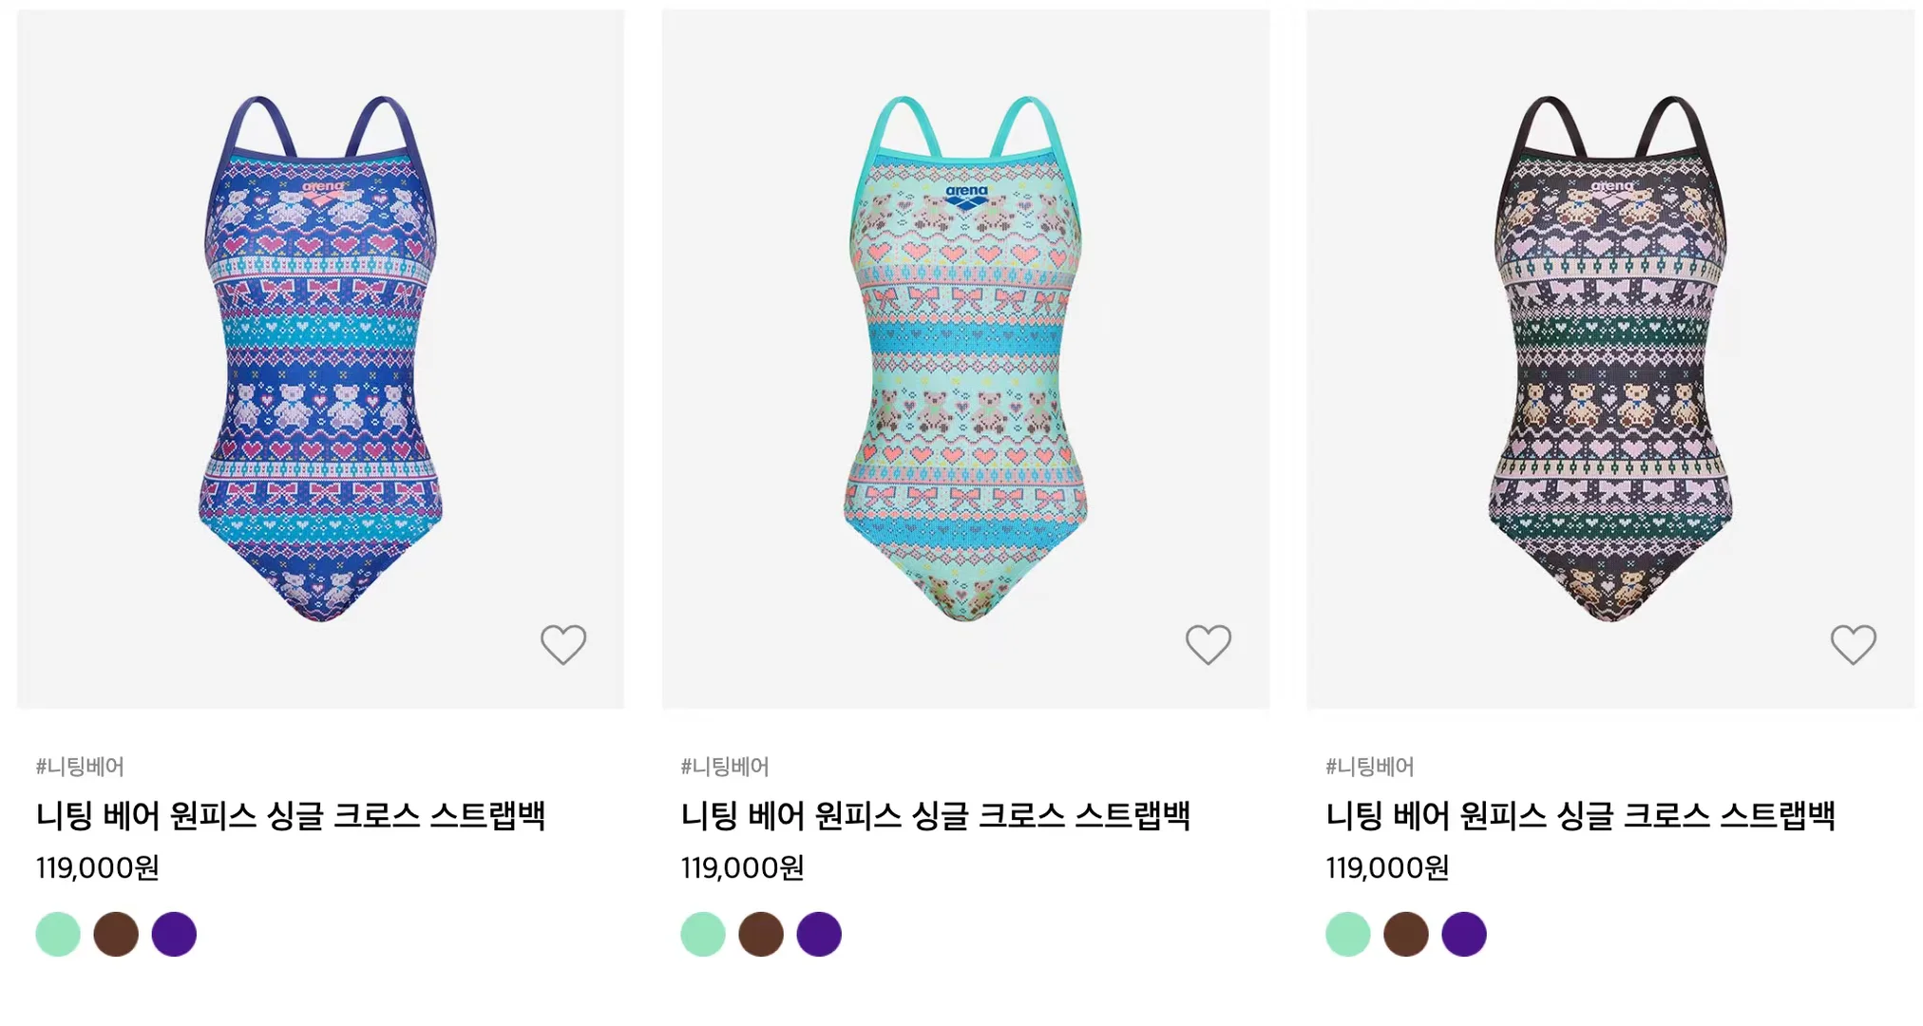Screen dimensions: 1923x1026
Task: Select mint color swatch under first product
Action: click(58, 934)
